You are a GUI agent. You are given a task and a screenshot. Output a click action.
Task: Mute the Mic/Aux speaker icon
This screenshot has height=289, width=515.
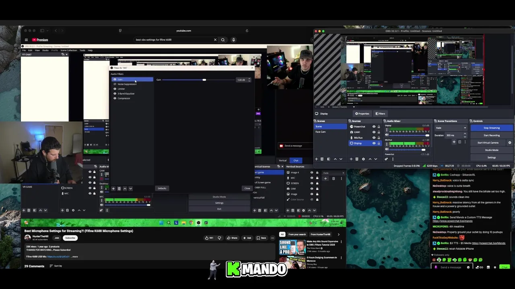pos(387,149)
